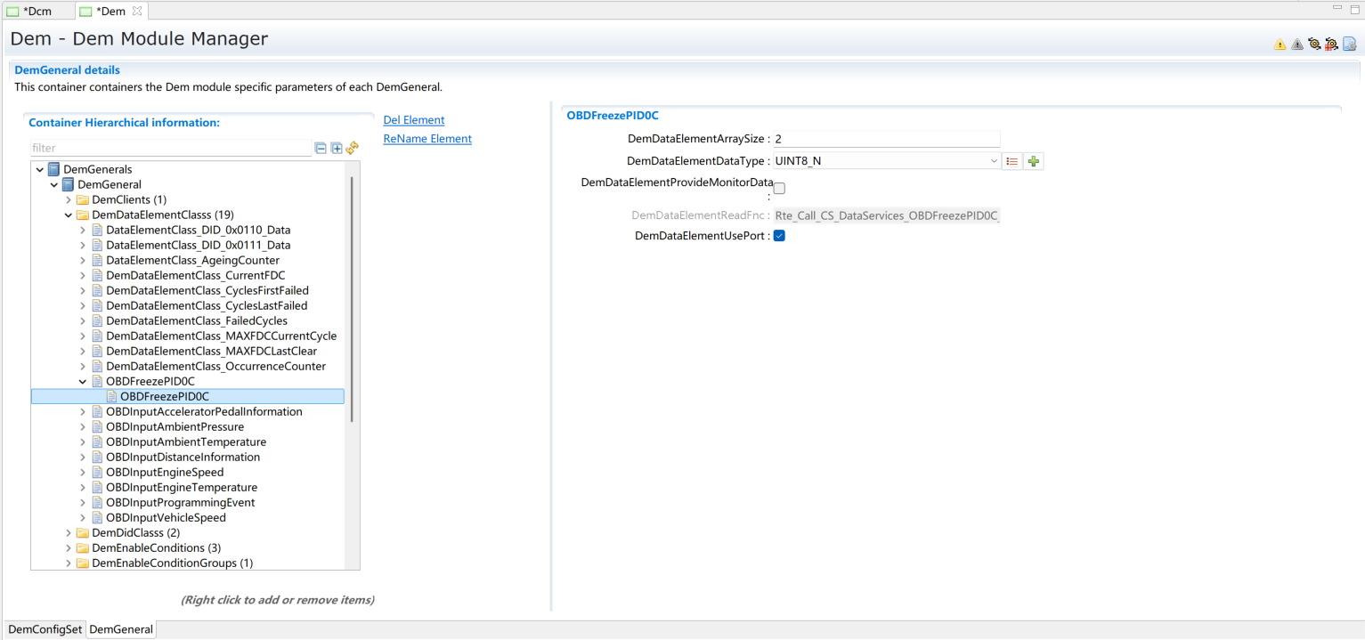Click the DemDataElementArraySize input field
This screenshot has width=1365, height=640.
[x=886, y=139]
